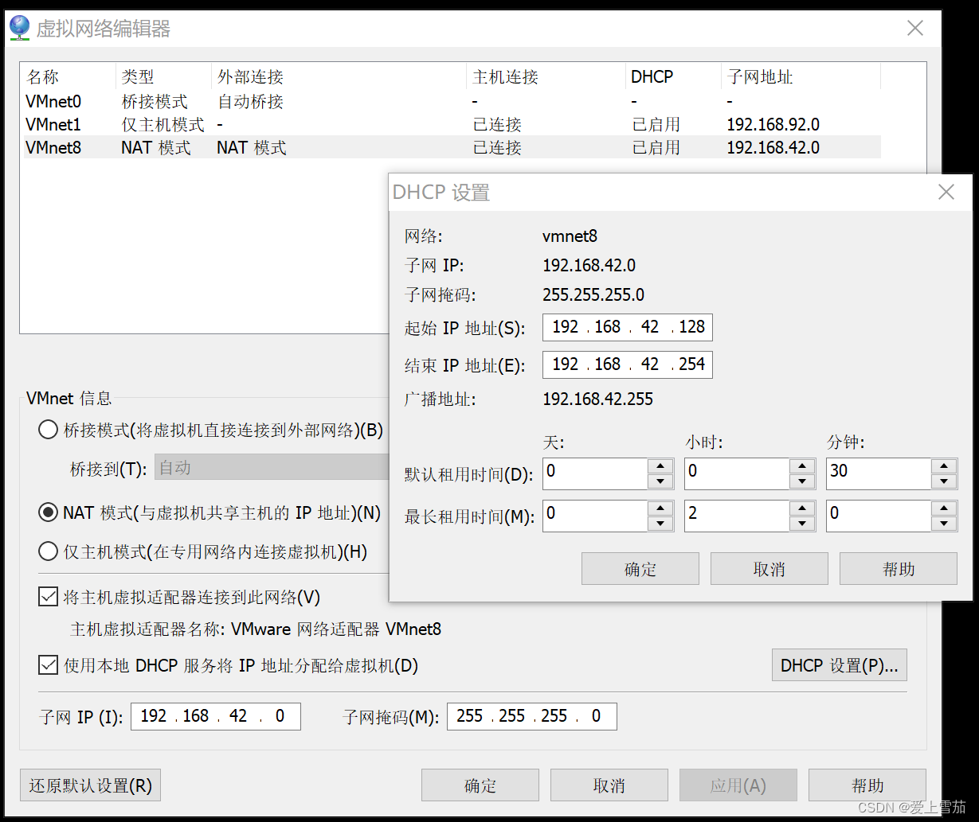
Task: Increase 默认租用时间 days value
Action: tap(660, 466)
